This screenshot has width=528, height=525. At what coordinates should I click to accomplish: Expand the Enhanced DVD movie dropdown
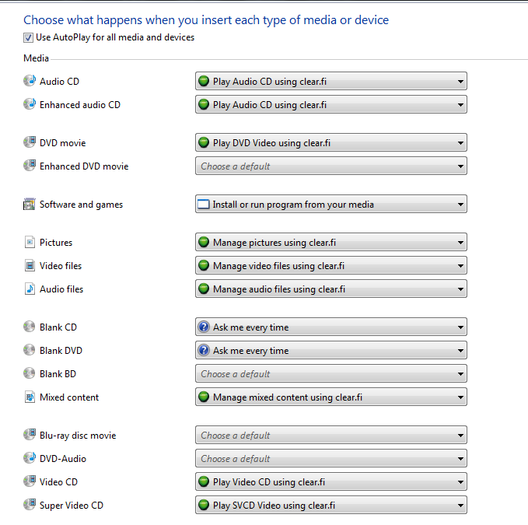(x=330, y=166)
